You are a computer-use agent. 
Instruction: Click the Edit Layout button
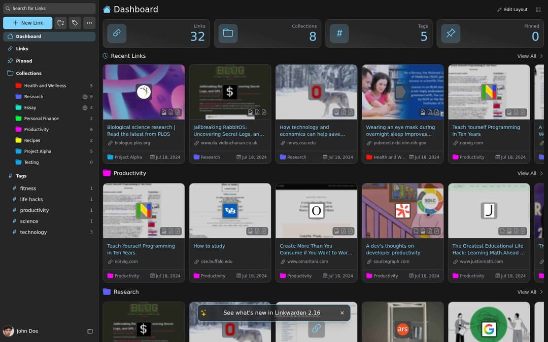tap(512, 10)
